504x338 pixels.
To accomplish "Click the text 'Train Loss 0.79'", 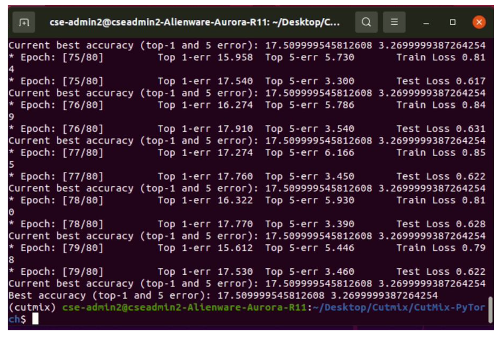I will click(440, 248).
